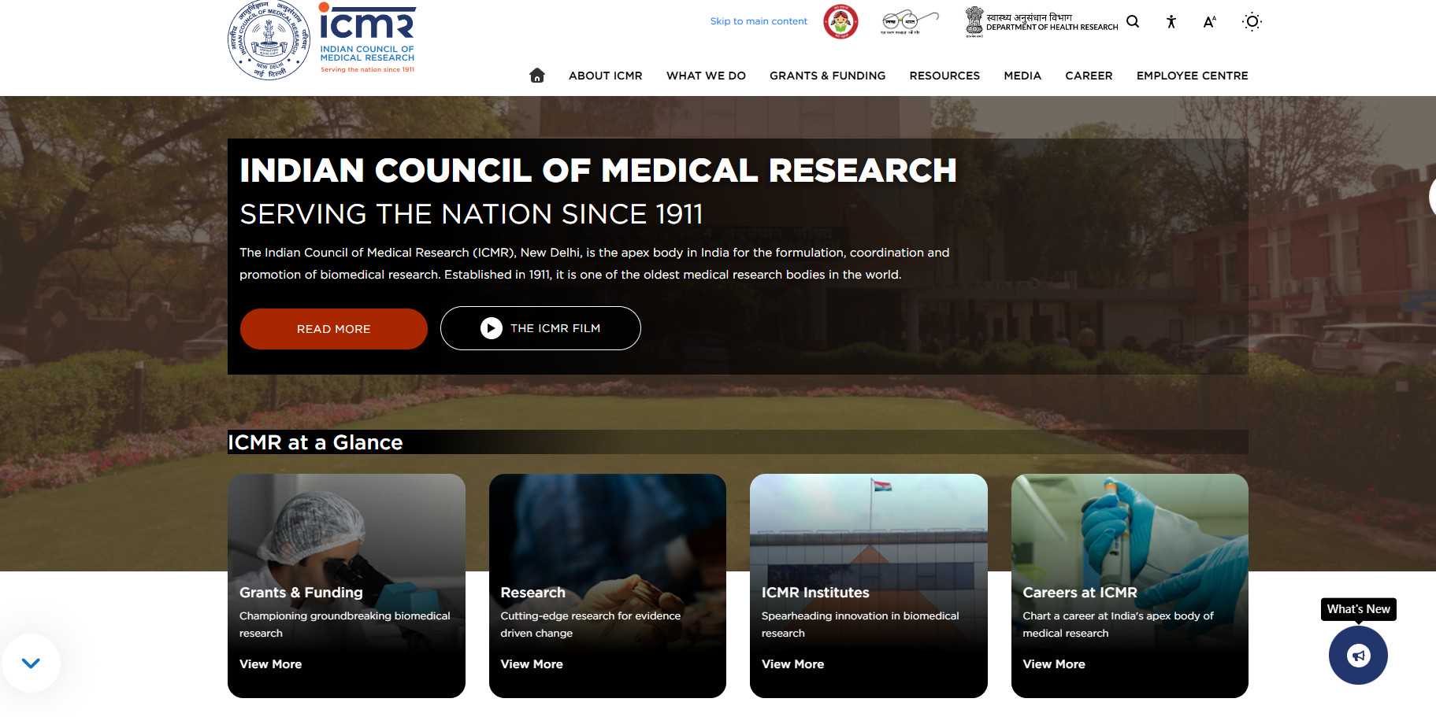Click View More under Careers at ICMR card
The image size is (1436, 717).
click(1054, 664)
